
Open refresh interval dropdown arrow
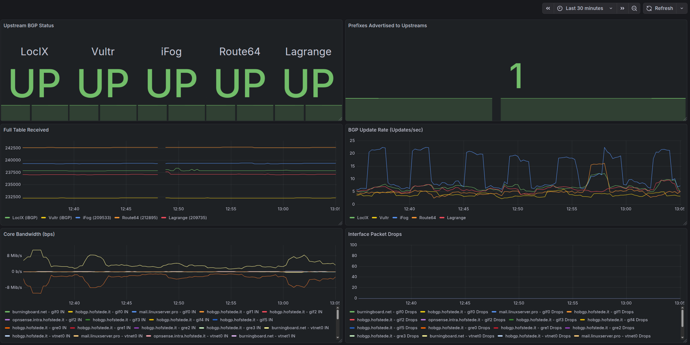[682, 8]
